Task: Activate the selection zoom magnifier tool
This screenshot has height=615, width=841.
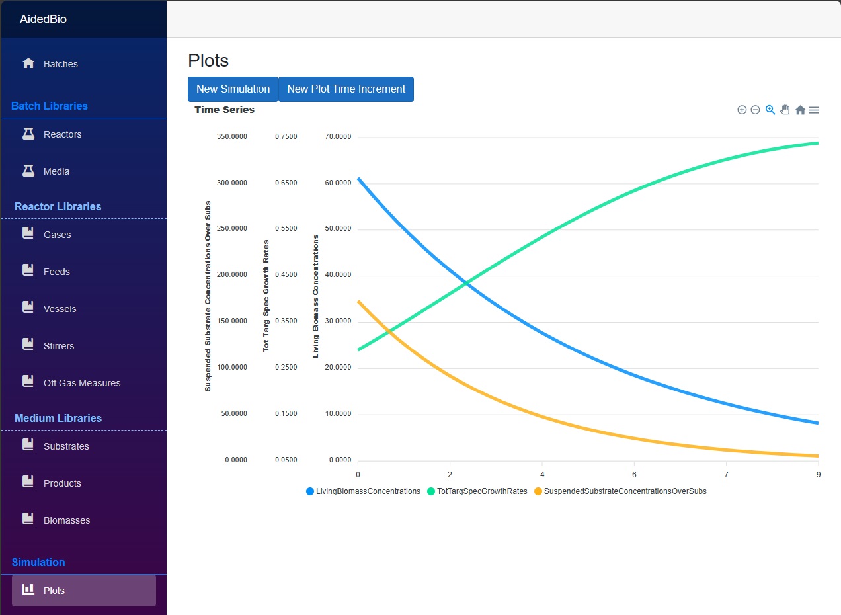Action: pos(770,110)
